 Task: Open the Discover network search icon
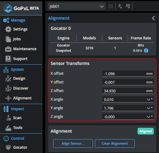pyautogui.click(x=8, y=88)
